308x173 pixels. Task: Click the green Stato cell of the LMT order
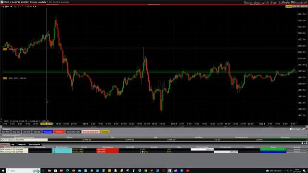(273, 149)
